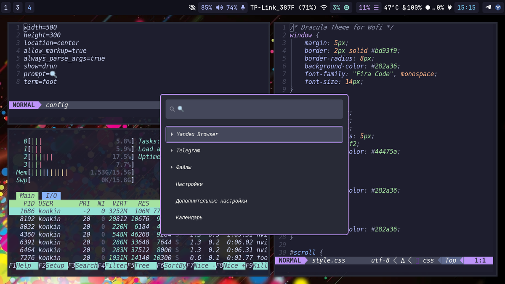The height and width of the screenshot is (284, 505).
Task: Expand the Telegram entry arrow
Action: 172,151
